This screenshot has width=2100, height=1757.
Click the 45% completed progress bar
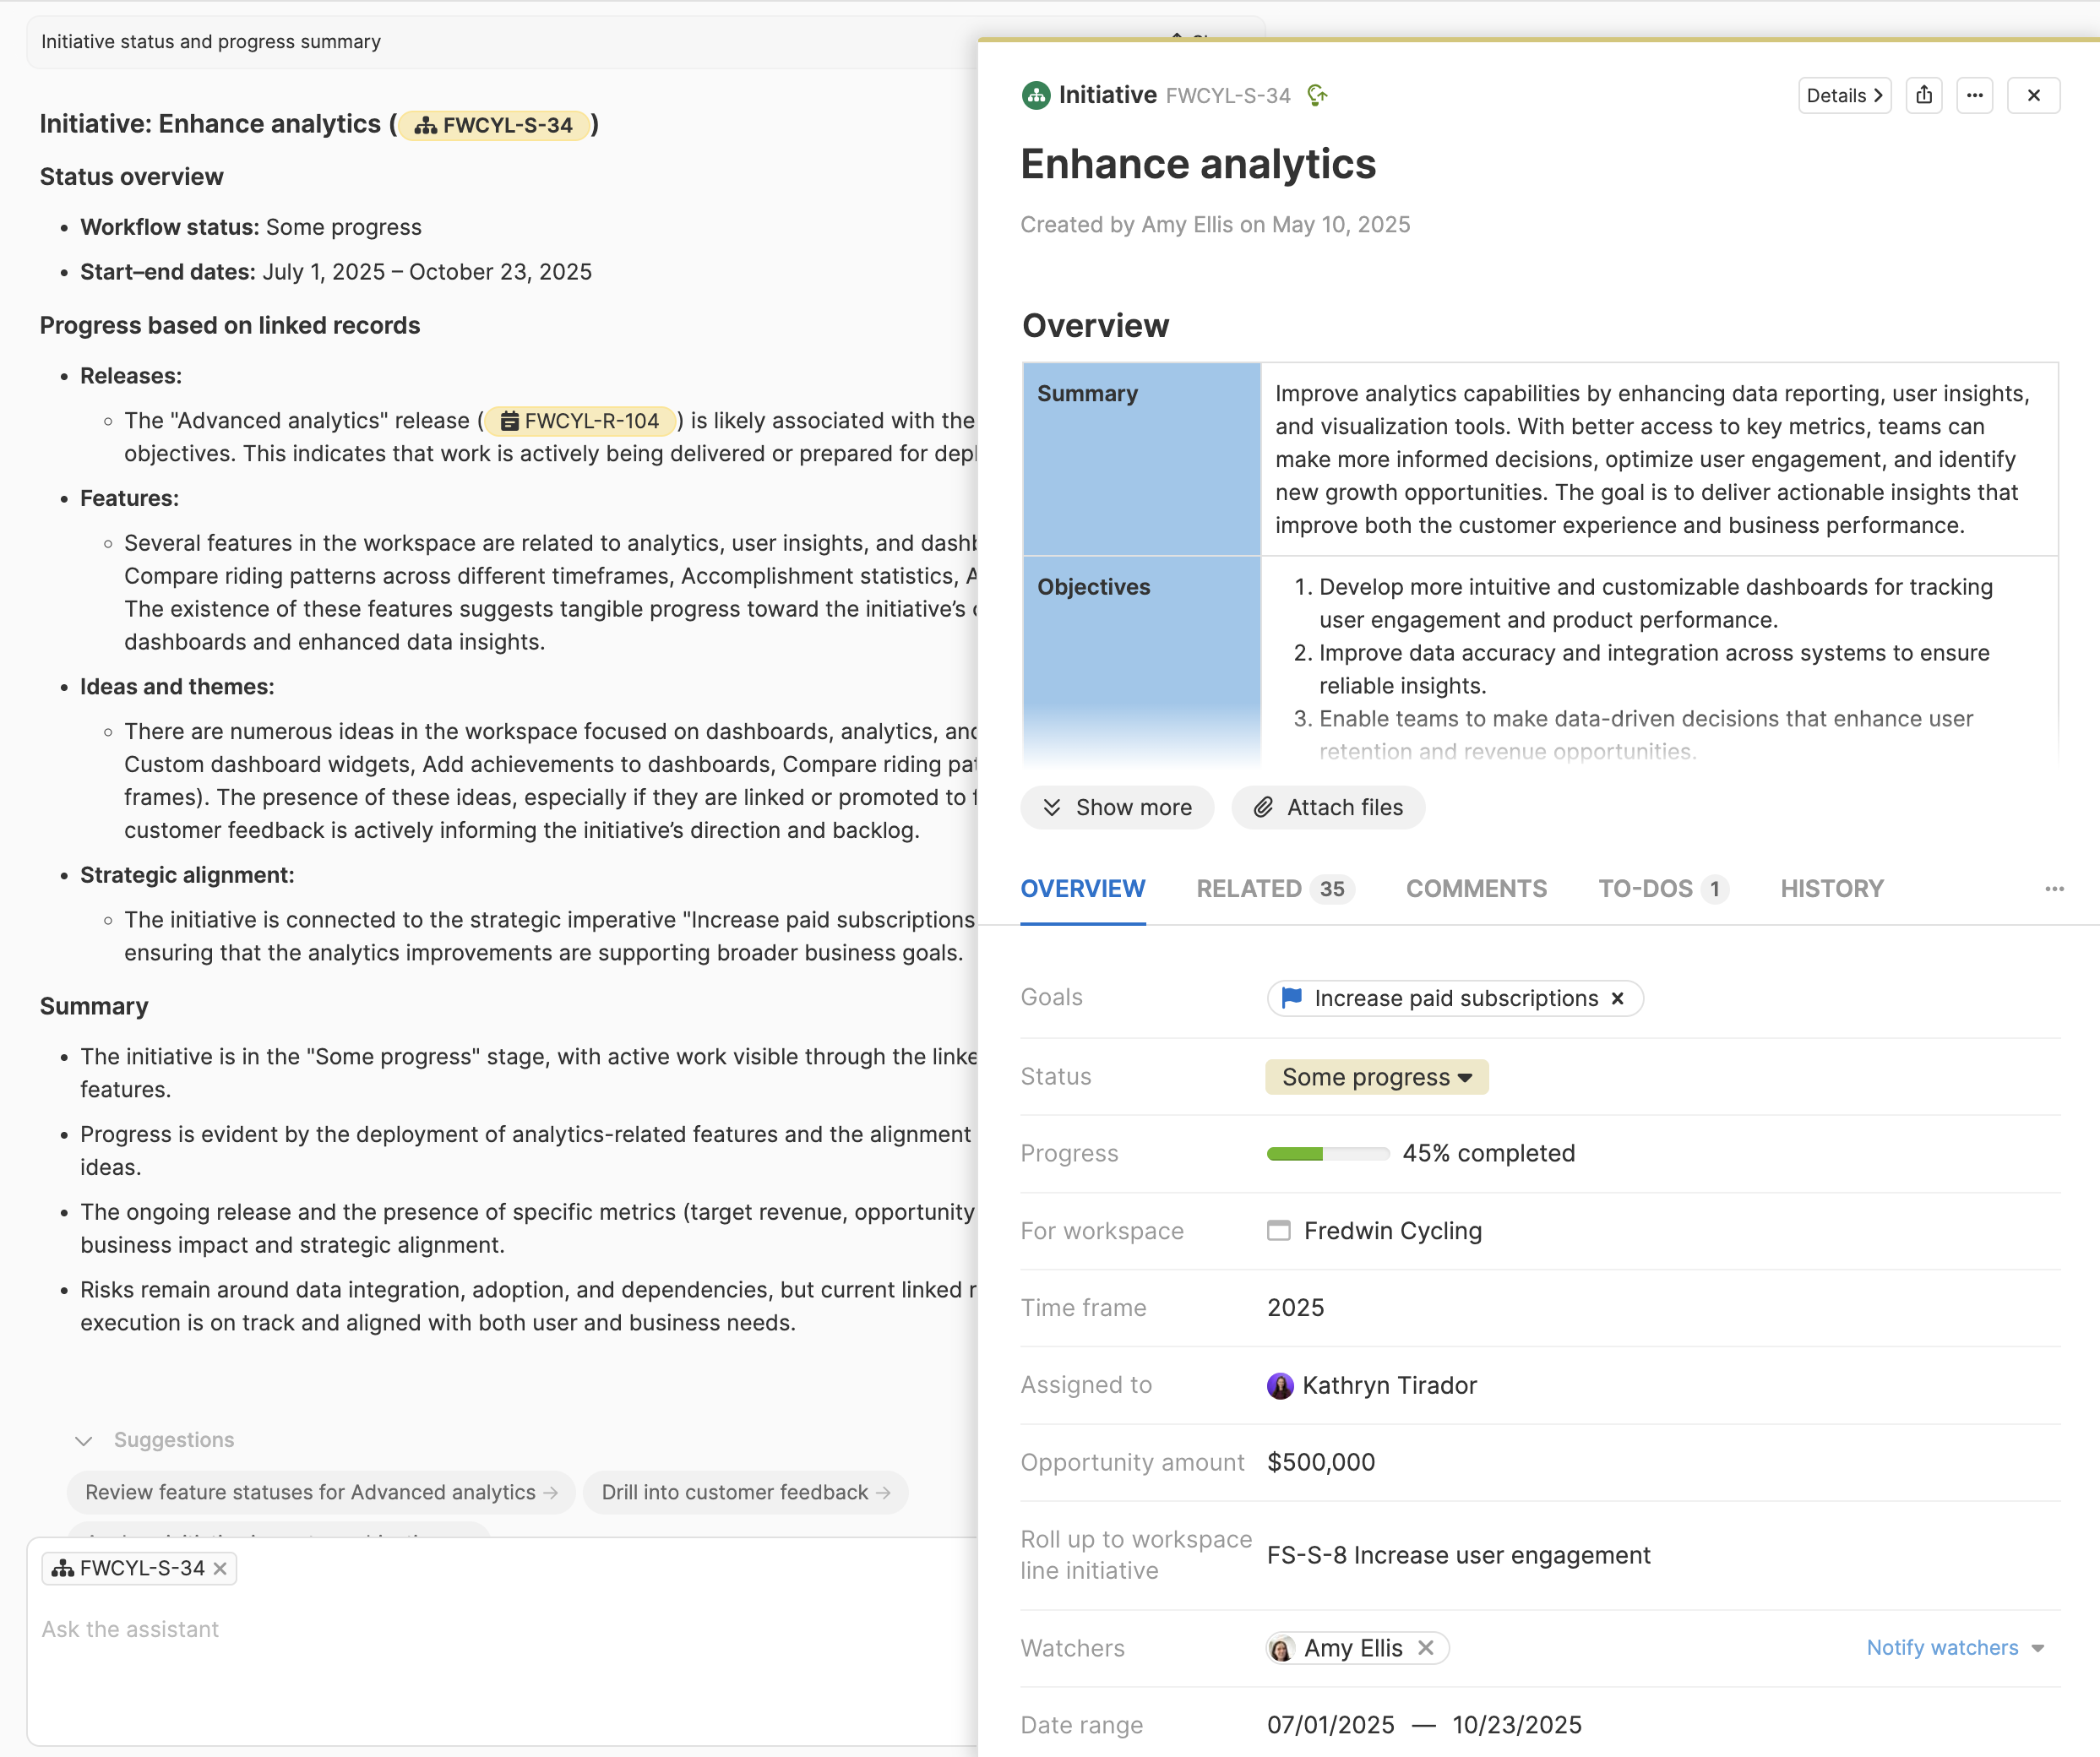1325,1153
